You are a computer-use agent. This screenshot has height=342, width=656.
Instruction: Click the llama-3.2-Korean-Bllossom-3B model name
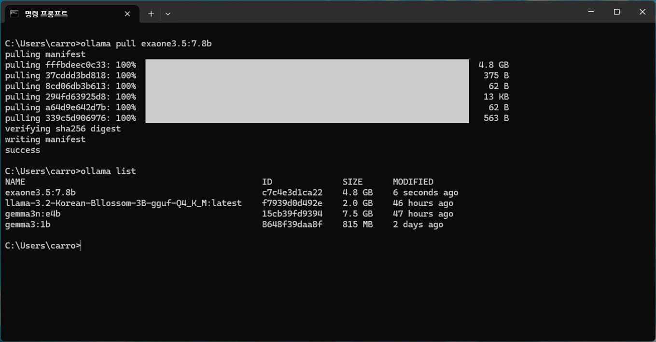(x=123, y=203)
